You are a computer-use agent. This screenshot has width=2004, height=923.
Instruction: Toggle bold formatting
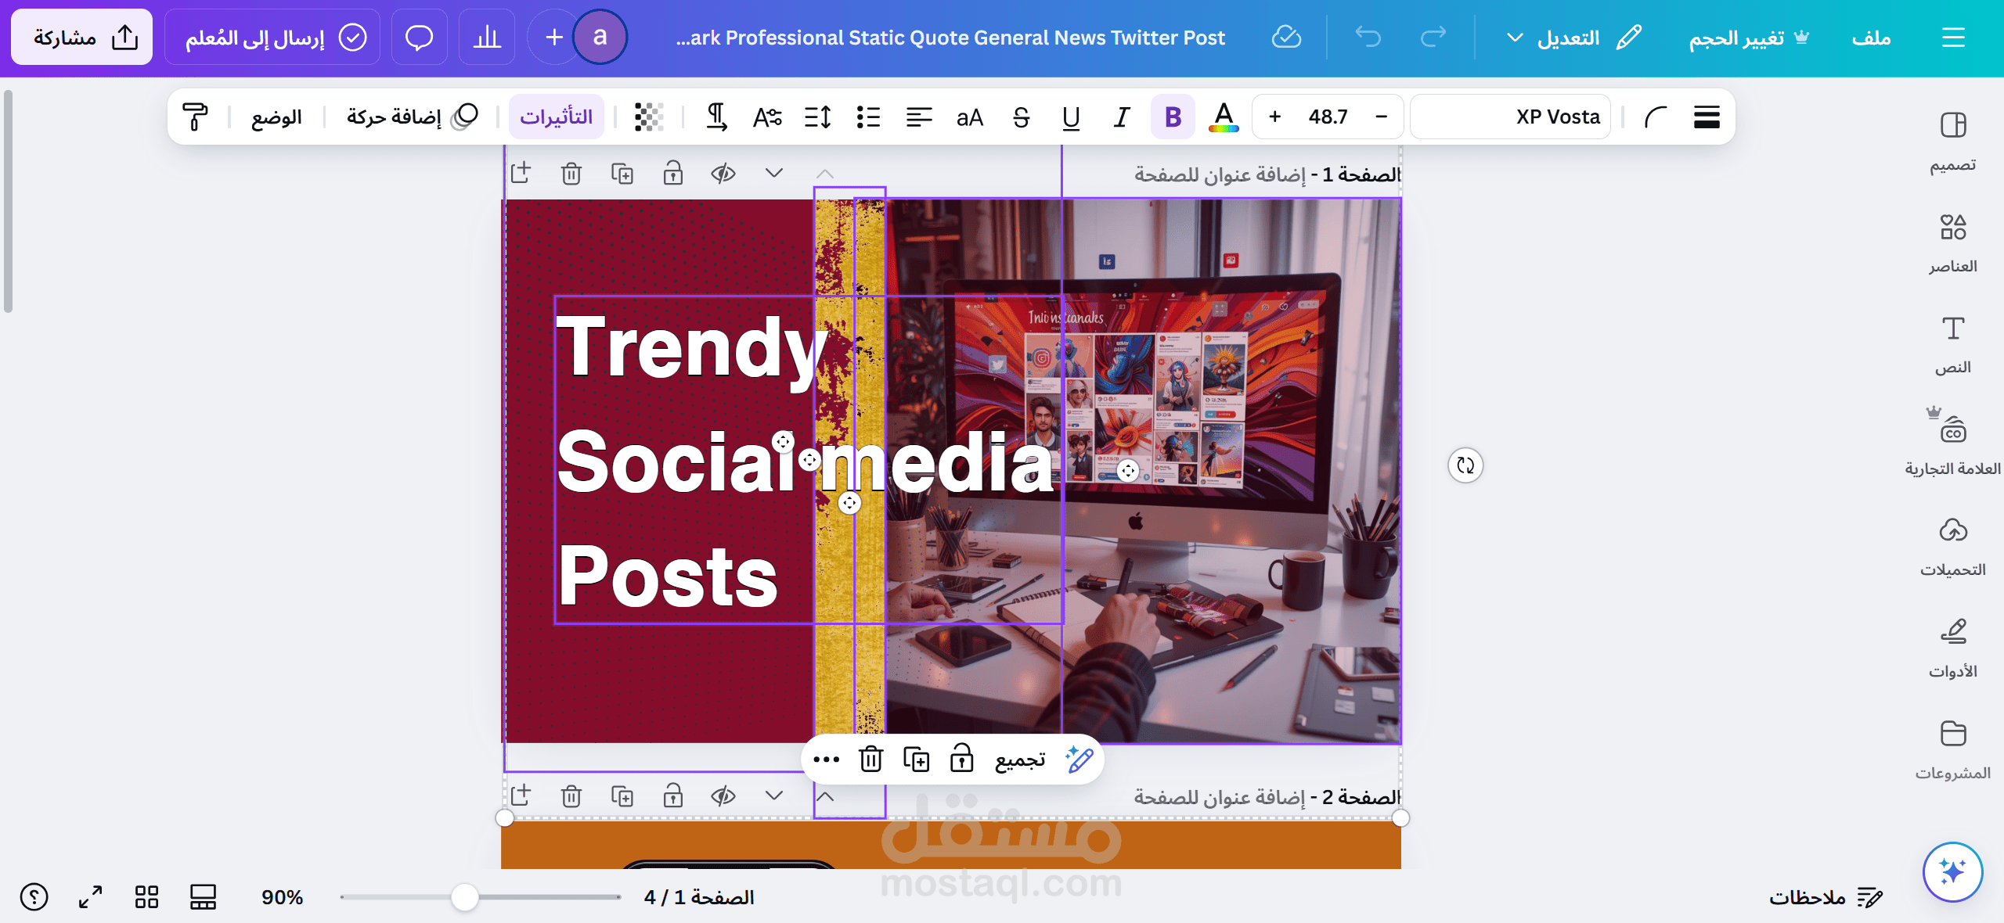click(x=1173, y=117)
